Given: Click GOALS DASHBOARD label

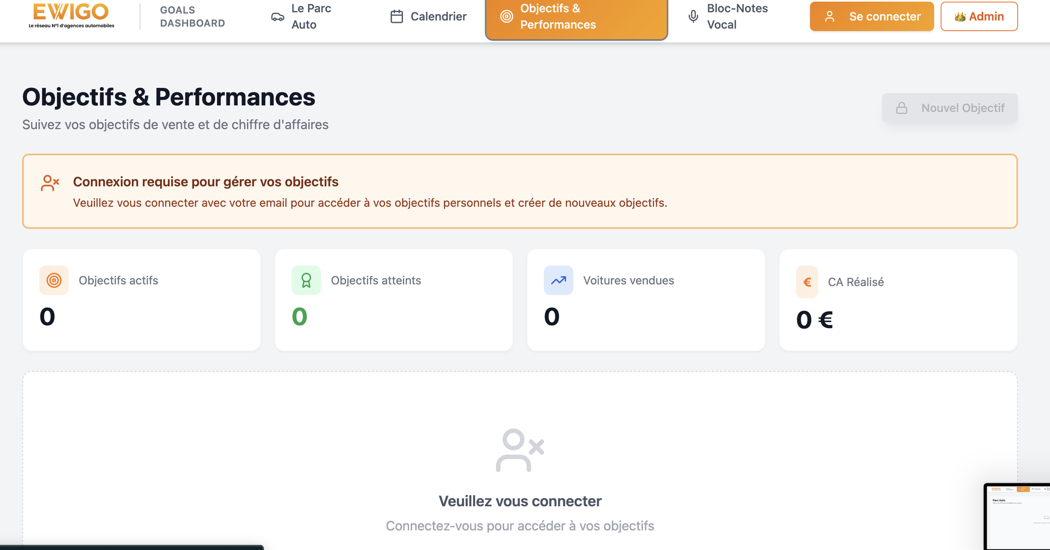Looking at the screenshot, I should click(x=192, y=17).
